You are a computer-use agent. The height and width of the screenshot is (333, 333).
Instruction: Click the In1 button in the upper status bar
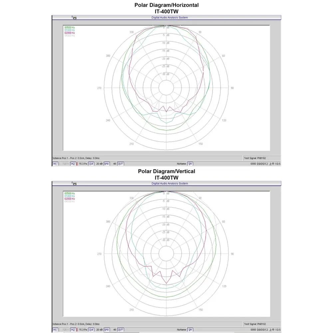(x=55, y=164)
